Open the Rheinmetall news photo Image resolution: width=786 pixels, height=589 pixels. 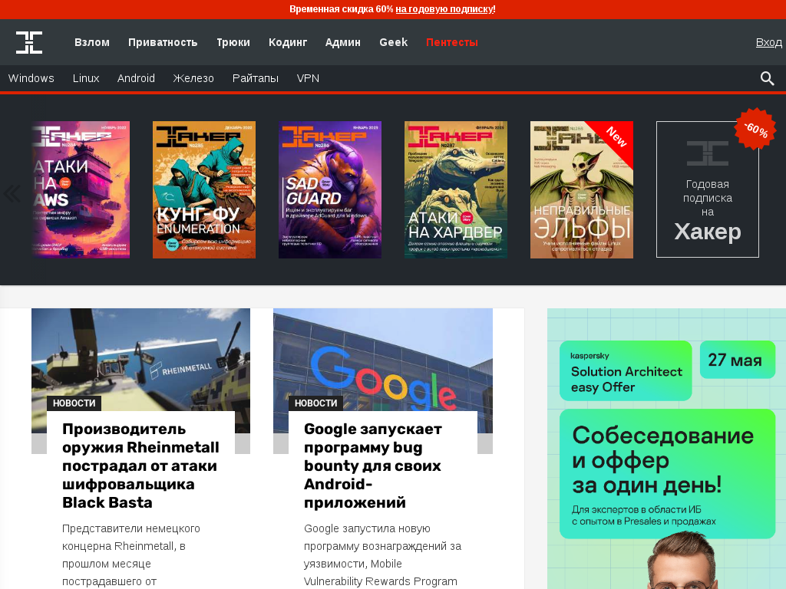tap(140, 359)
